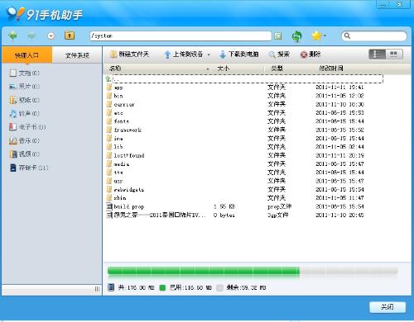Sort by the 类型 column header
The width and height of the screenshot is (414, 322).
pos(277,69)
